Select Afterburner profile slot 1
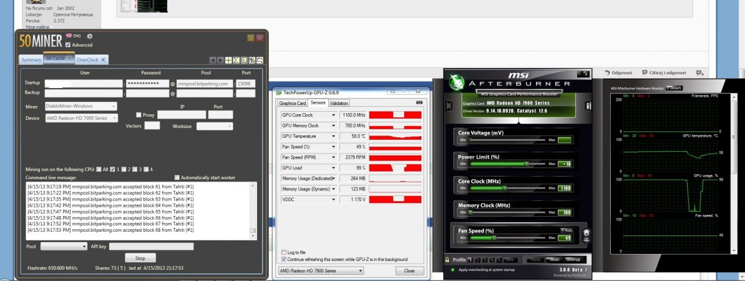The image size is (745, 281). (470, 260)
